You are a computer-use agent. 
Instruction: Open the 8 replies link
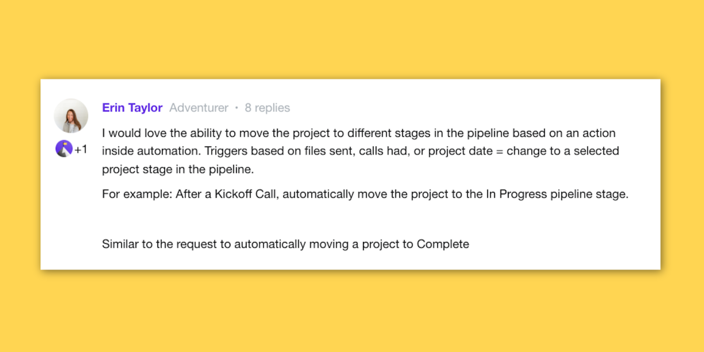[267, 108]
